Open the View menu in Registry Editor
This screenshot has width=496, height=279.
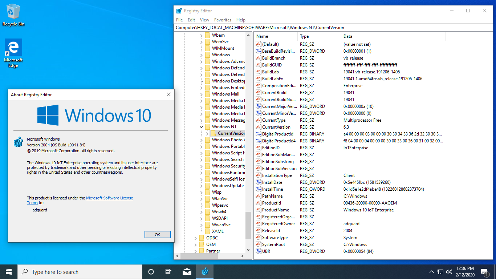point(205,20)
